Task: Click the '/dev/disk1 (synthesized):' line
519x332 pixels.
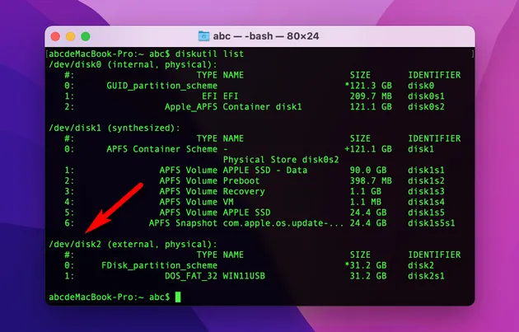Action: click(x=115, y=128)
